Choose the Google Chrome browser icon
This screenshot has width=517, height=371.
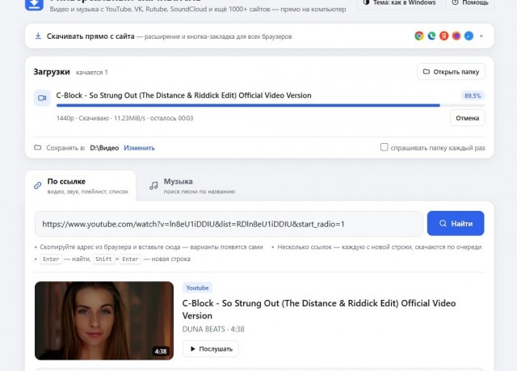[419, 36]
